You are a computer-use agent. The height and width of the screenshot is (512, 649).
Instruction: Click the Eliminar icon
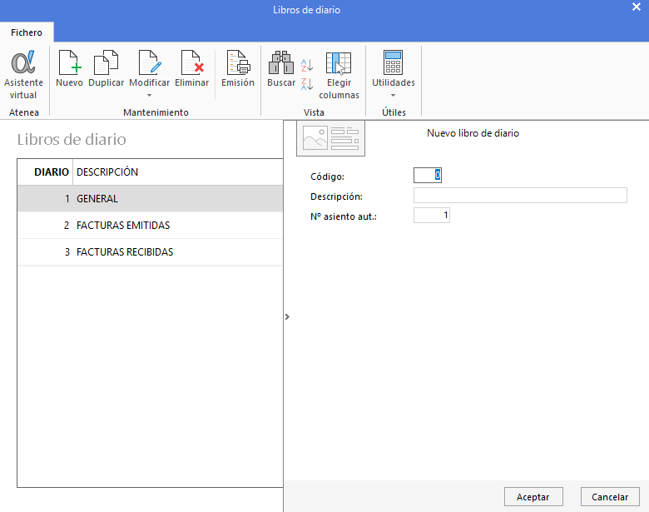tap(191, 62)
